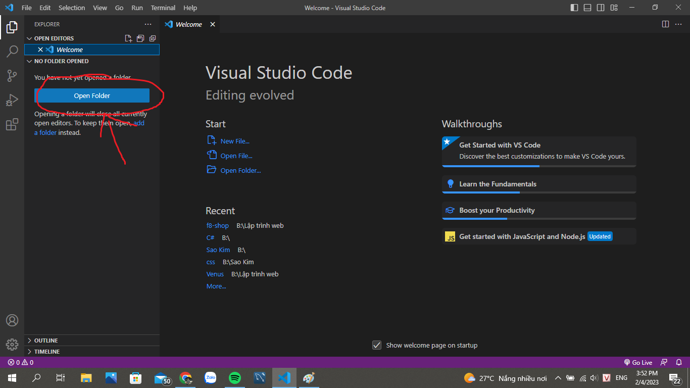Open the Source Control view

click(12, 76)
